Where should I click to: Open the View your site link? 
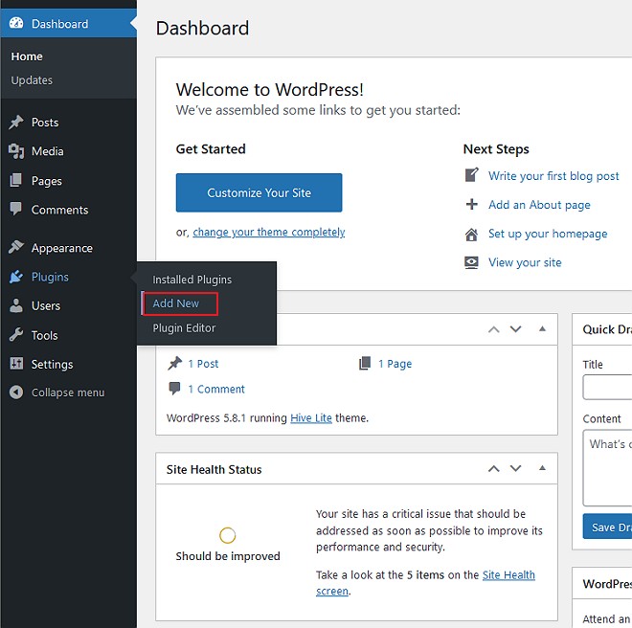click(525, 263)
